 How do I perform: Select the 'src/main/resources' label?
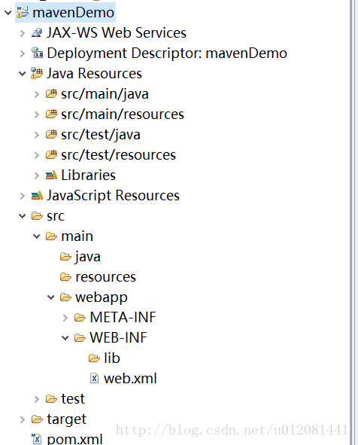123,114
